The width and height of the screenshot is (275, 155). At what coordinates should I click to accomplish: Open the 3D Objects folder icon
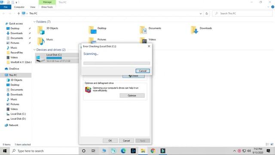click(x=41, y=30)
